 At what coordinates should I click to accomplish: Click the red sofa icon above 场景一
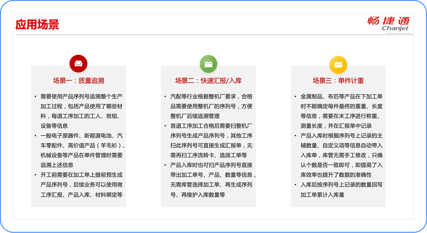[78, 64]
